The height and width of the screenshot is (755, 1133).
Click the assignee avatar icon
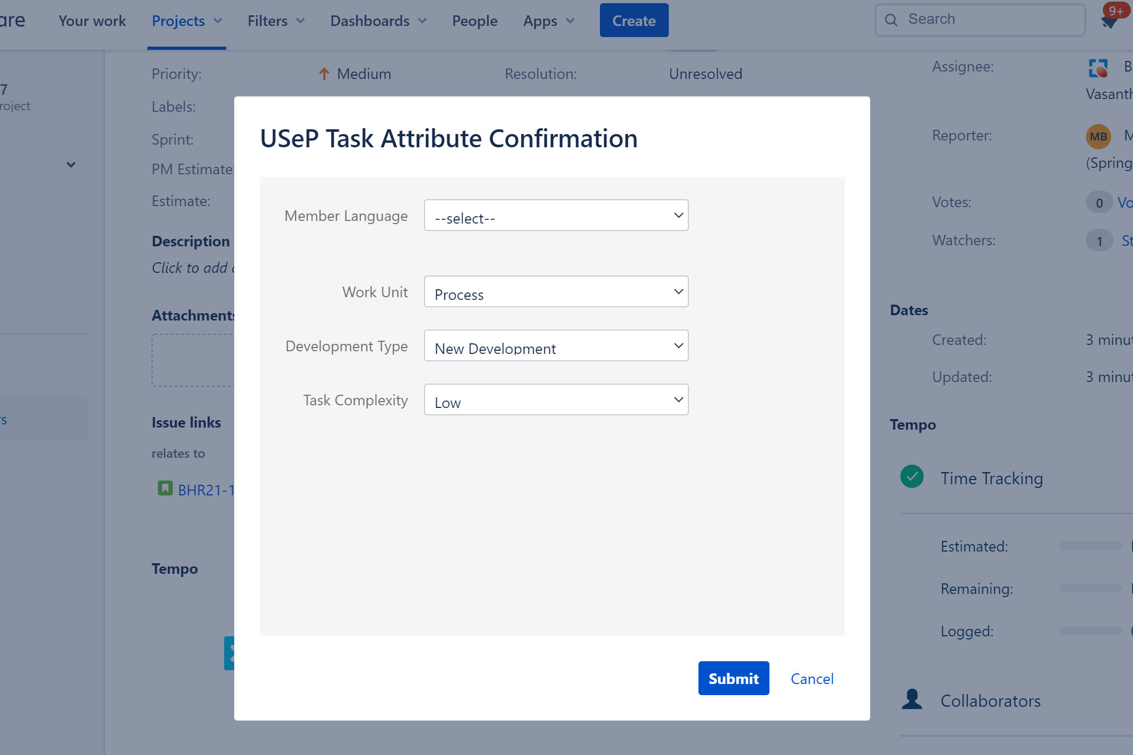(x=1098, y=68)
